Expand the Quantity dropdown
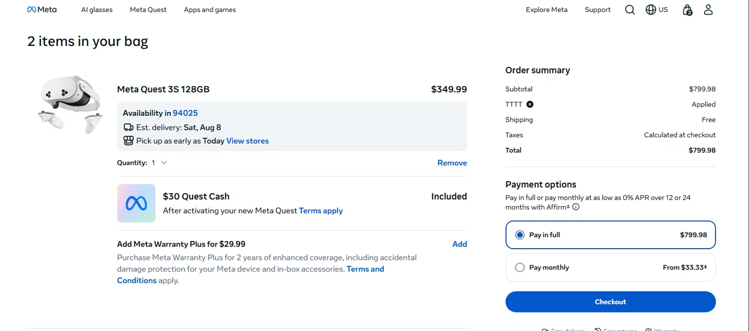 159,163
